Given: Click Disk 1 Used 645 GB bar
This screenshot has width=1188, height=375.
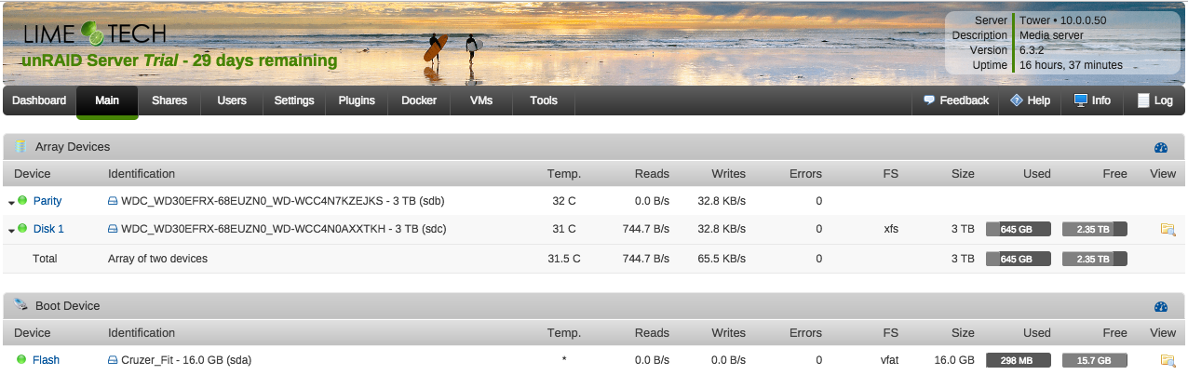Looking at the screenshot, I should (1018, 229).
